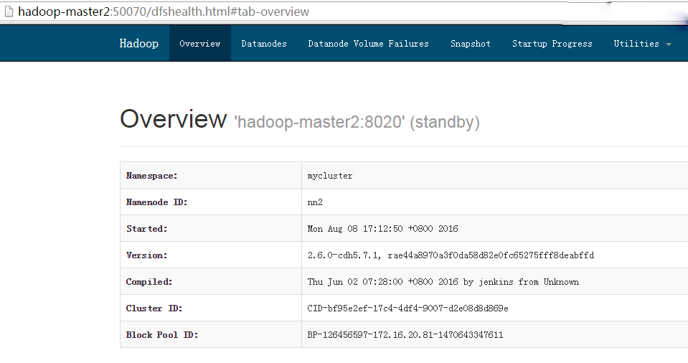Click the Block Pool ID: label
Image resolution: width=688 pixels, height=363 pixels.
162,334
